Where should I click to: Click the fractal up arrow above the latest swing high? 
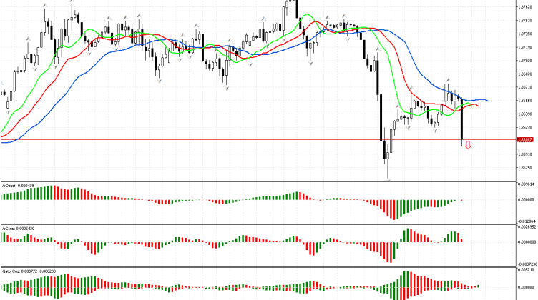(447, 80)
